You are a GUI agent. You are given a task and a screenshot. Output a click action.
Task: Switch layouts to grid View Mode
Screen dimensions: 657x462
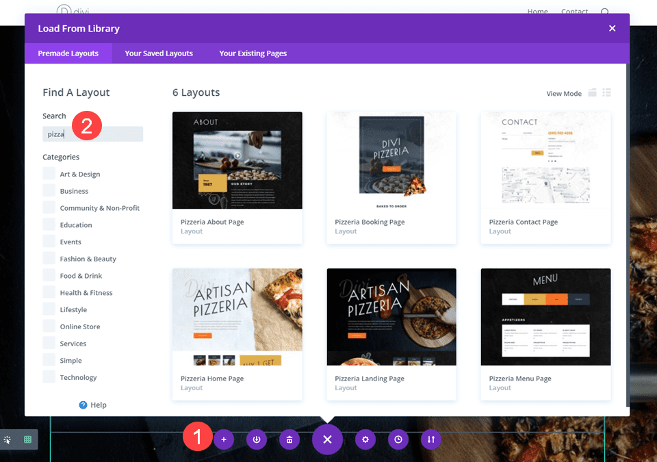point(593,92)
